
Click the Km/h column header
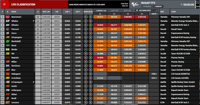coord(154,14)
